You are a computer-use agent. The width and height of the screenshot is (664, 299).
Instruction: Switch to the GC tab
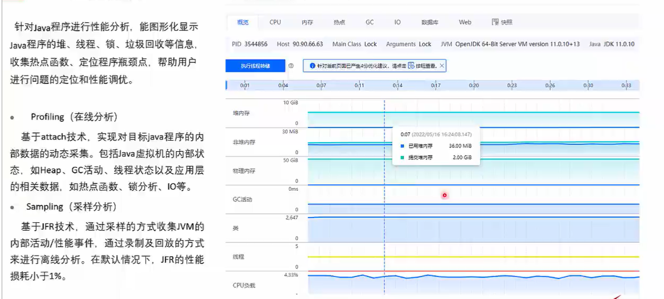coord(370,22)
